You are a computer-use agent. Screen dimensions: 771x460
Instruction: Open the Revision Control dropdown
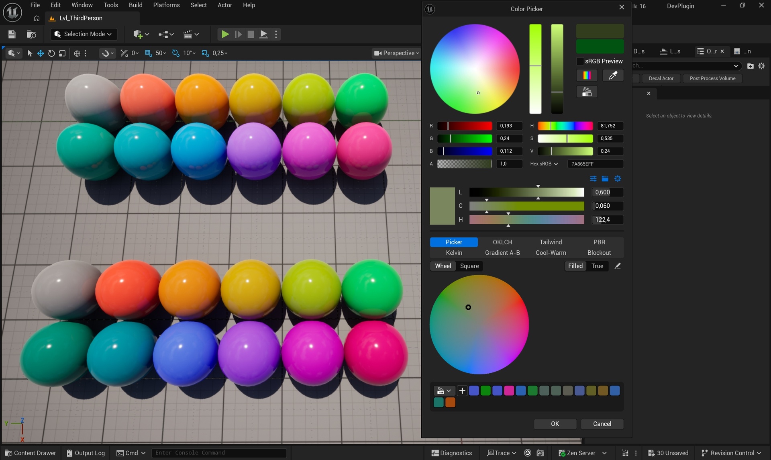731,453
